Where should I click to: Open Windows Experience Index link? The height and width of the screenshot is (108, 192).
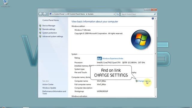[113, 58]
